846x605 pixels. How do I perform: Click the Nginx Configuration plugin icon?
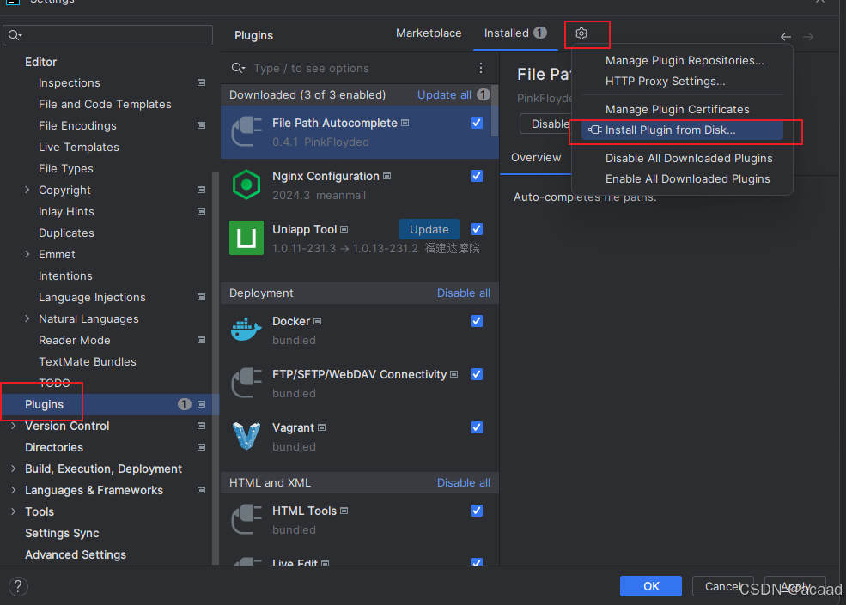[246, 185]
